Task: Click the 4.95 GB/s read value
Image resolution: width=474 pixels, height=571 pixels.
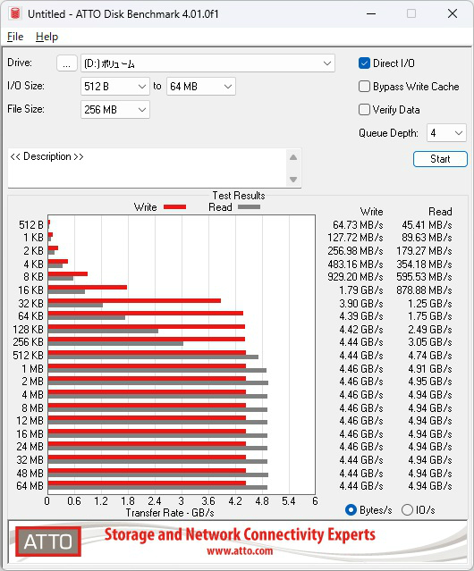Action: pos(430,382)
